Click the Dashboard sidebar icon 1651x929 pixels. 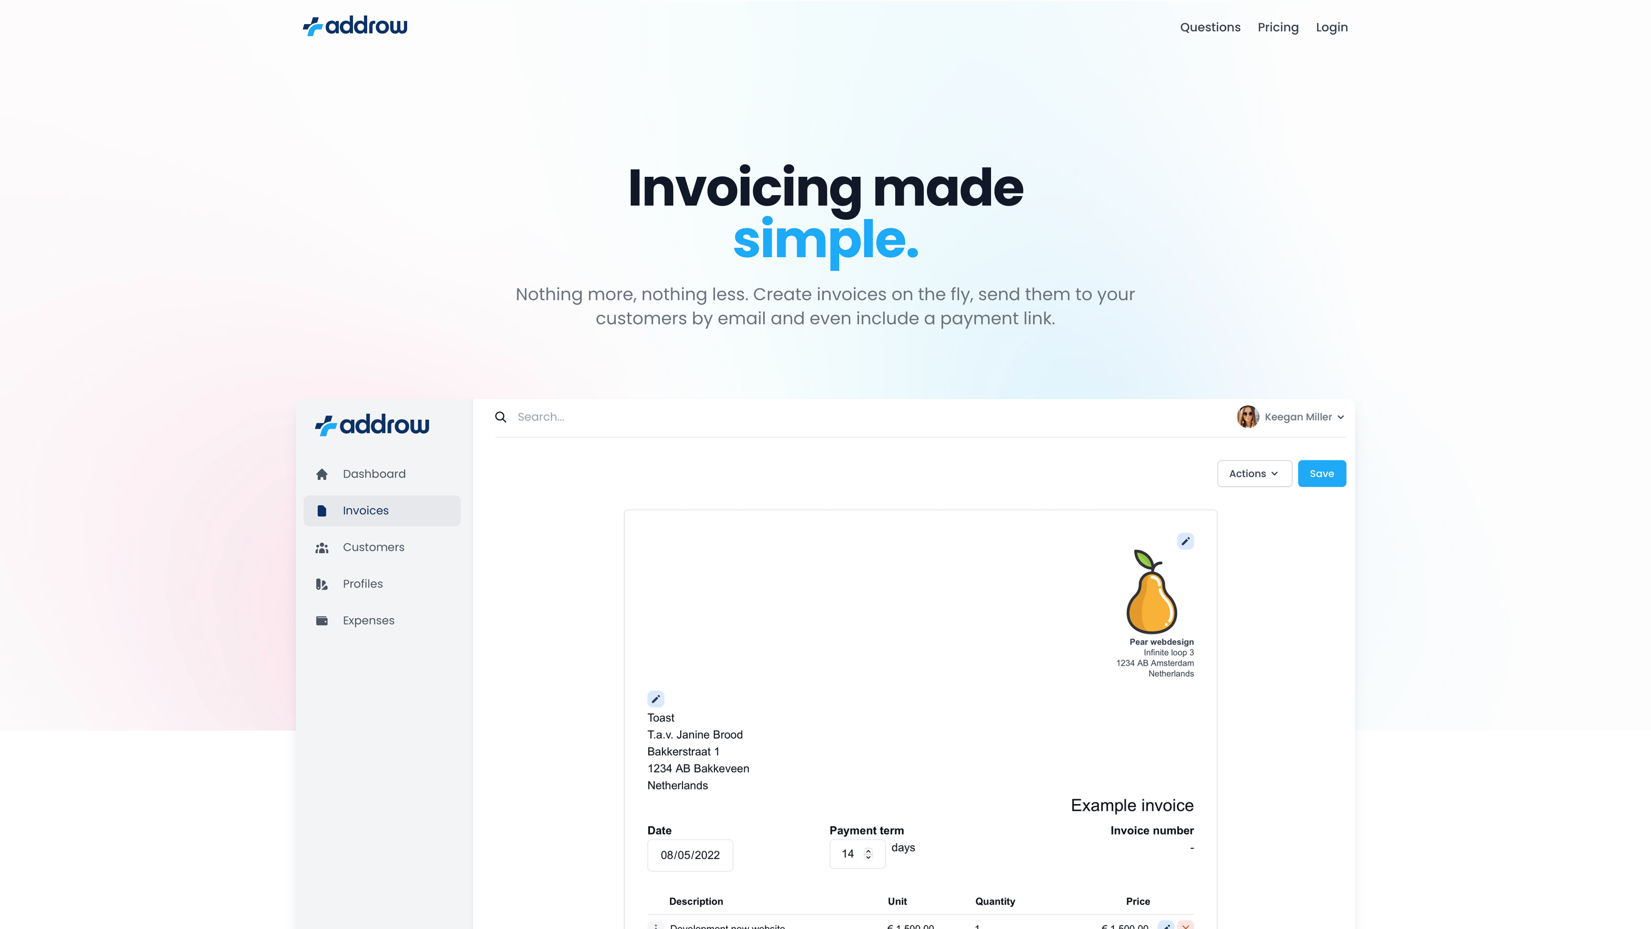pyautogui.click(x=322, y=474)
